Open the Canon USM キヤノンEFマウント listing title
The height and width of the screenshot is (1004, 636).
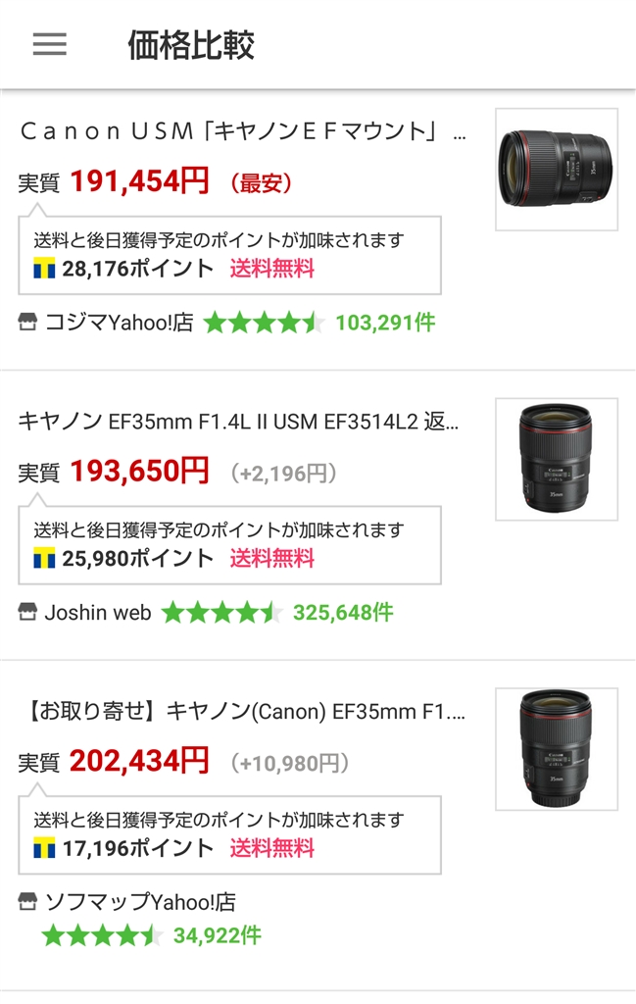coord(242,131)
